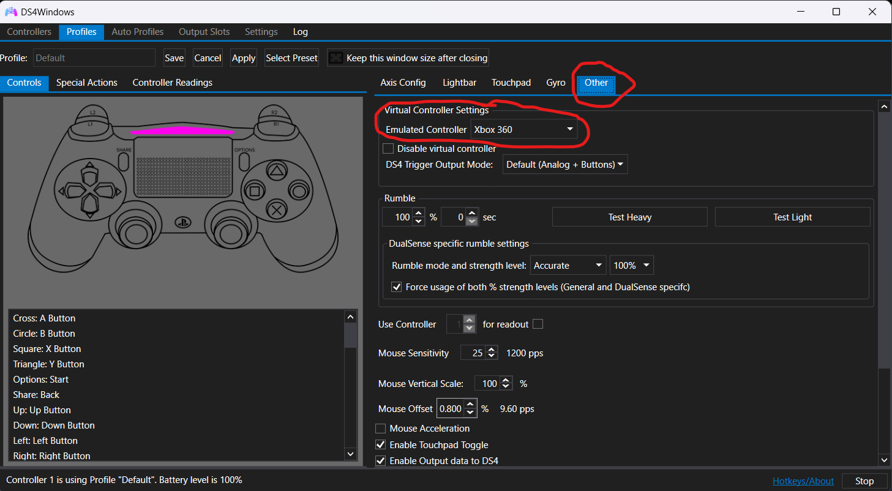Image resolution: width=892 pixels, height=491 pixels.
Task: Increase the Rumble seconds stepper value
Action: tap(471, 213)
